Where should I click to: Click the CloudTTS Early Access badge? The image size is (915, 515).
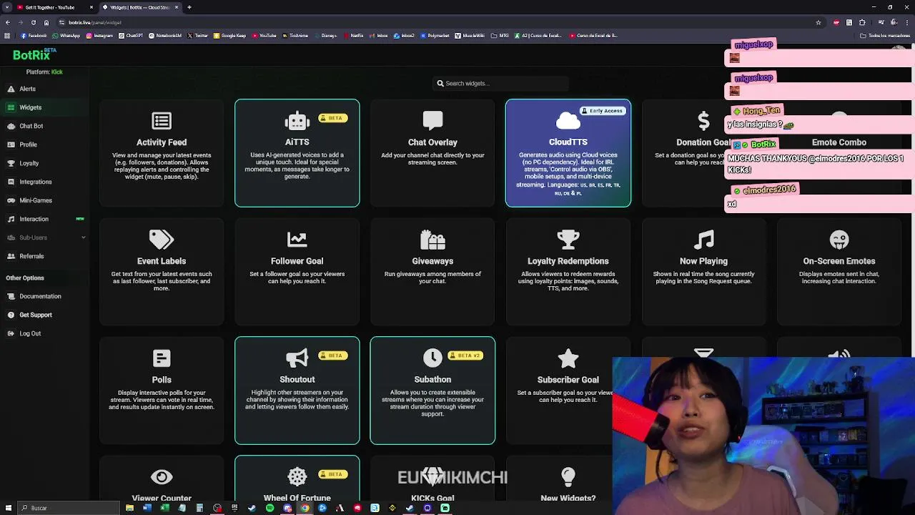pos(603,111)
